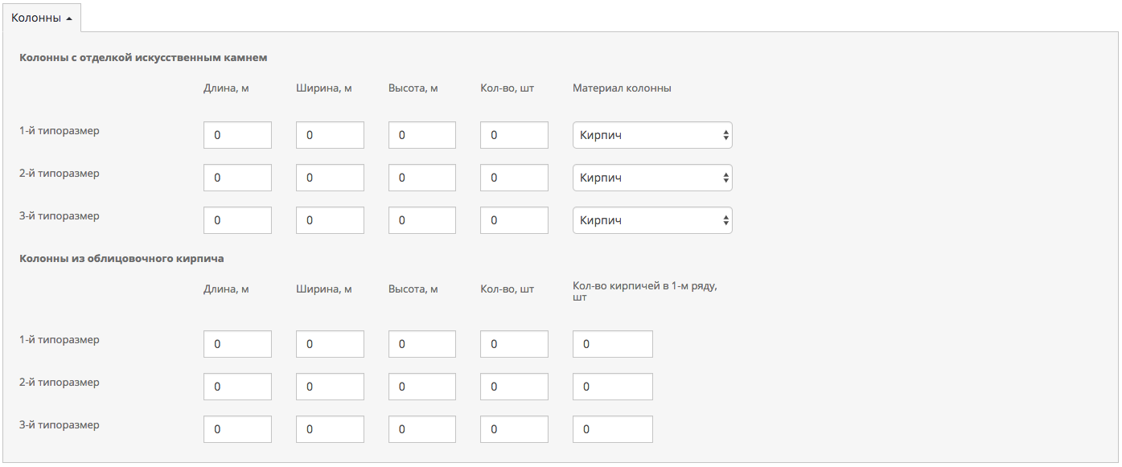Focus bricks-per-row field for 2-й типоразмер brick column

pos(612,387)
